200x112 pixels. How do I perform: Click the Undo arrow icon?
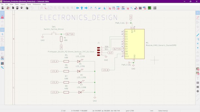[x=32, y=8]
